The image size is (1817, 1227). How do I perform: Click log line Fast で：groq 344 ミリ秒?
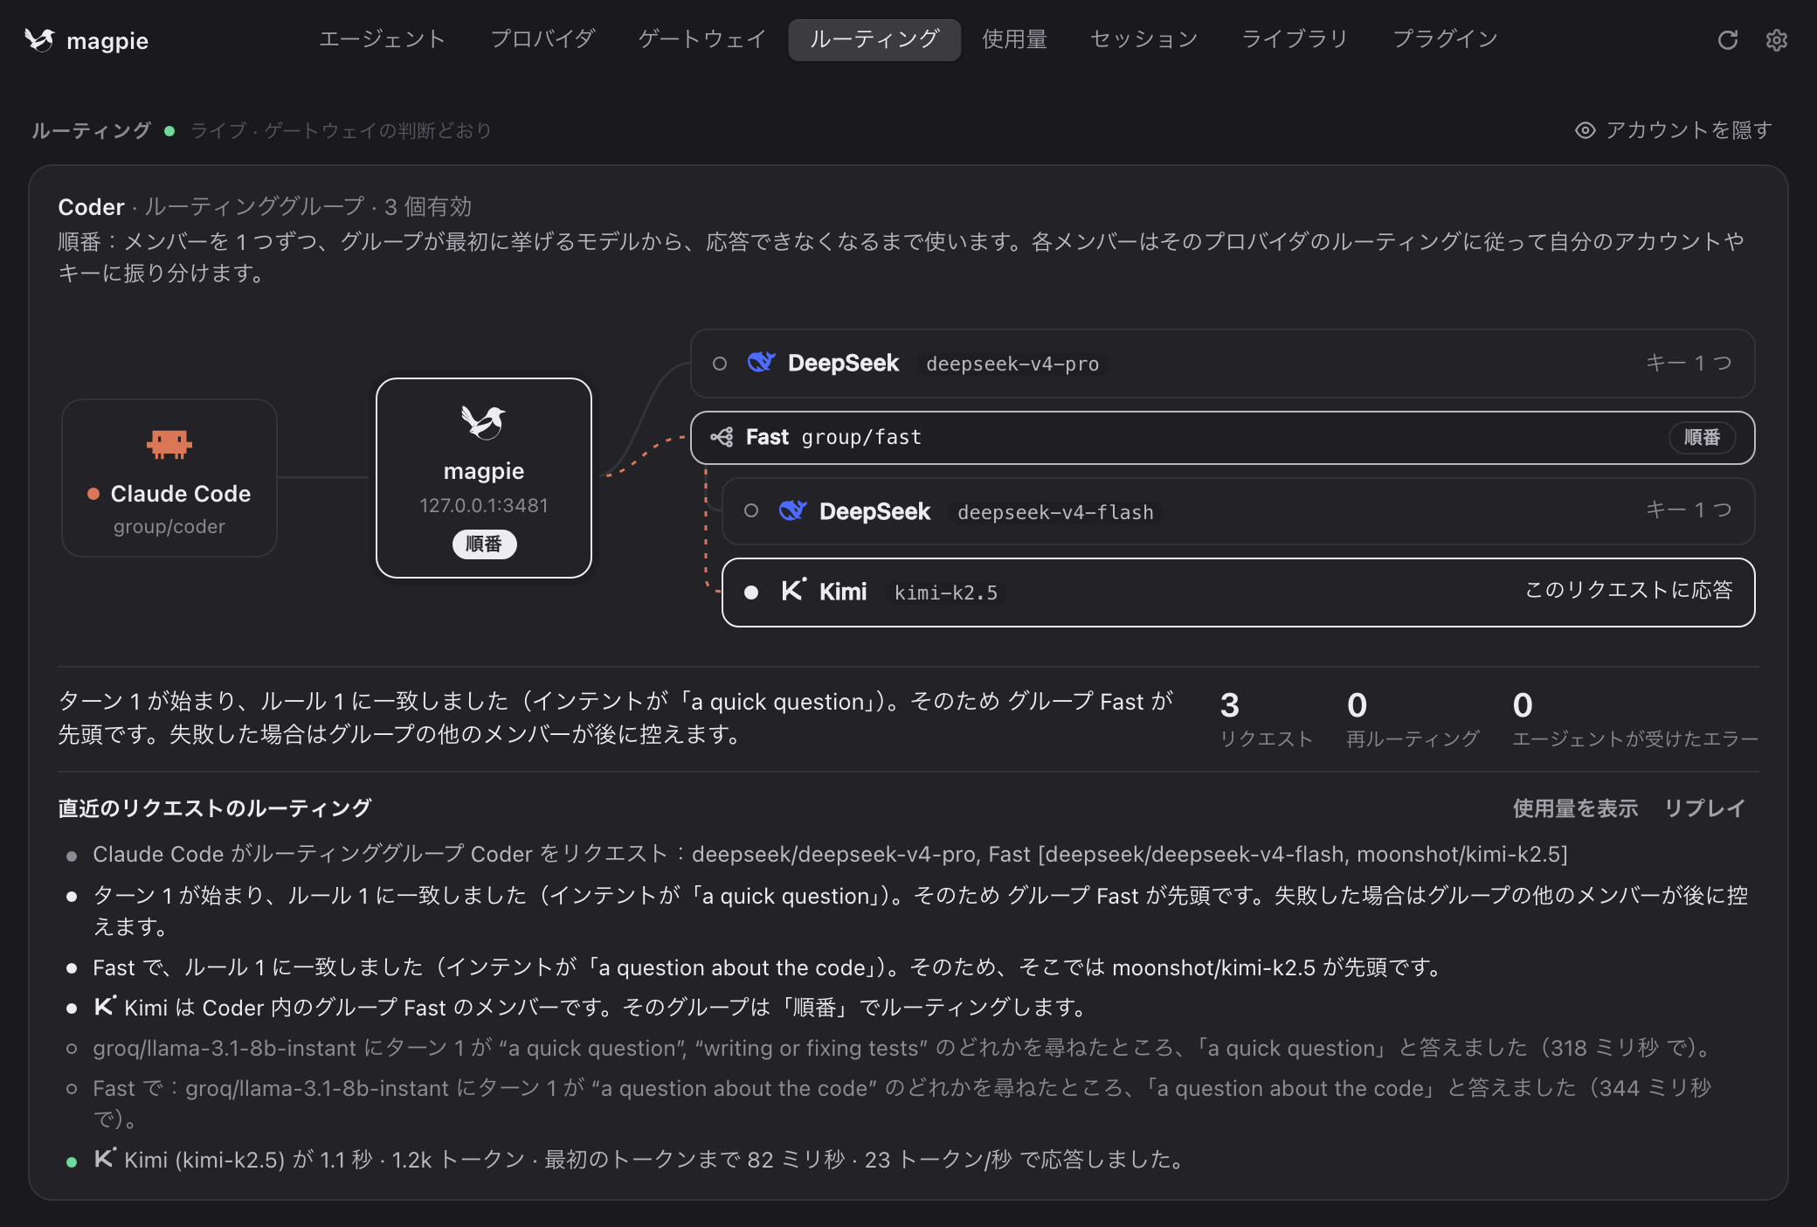[x=902, y=1103]
